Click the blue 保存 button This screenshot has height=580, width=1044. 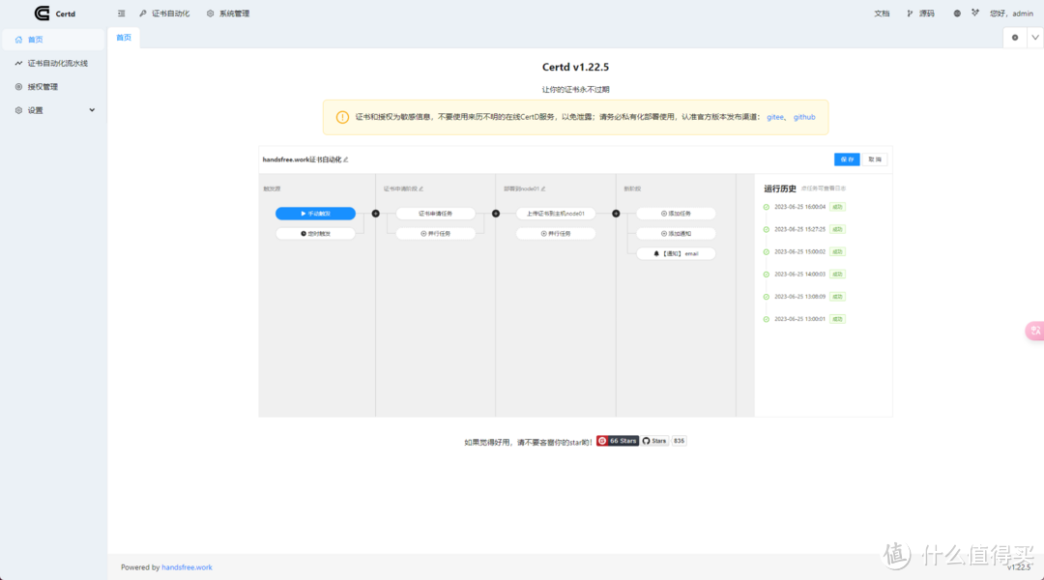pos(846,159)
